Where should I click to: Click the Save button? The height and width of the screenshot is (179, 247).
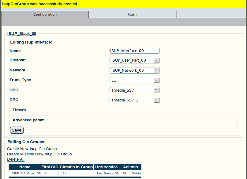point(17,130)
